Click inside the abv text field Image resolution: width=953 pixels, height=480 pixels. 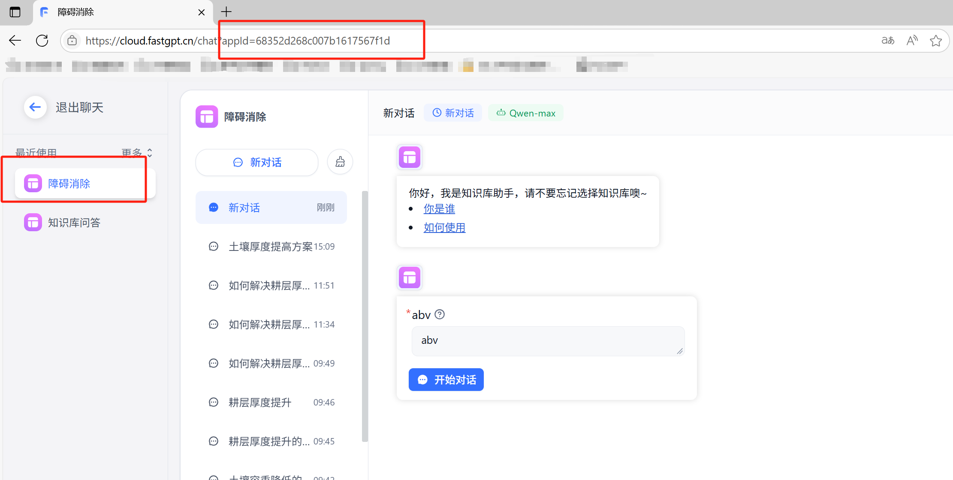click(x=547, y=341)
